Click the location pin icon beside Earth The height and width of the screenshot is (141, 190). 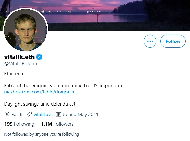point(7,114)
